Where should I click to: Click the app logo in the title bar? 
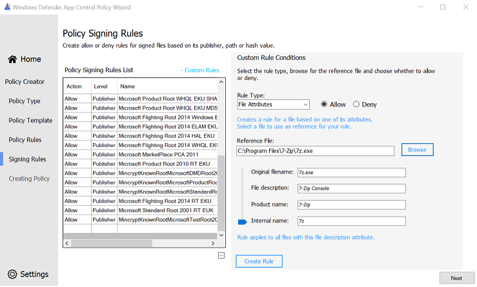click(x=7, y=7)
